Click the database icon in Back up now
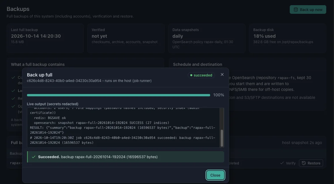Image resolution: width=334 pixels, height=184 pixels. coord(296,9)
